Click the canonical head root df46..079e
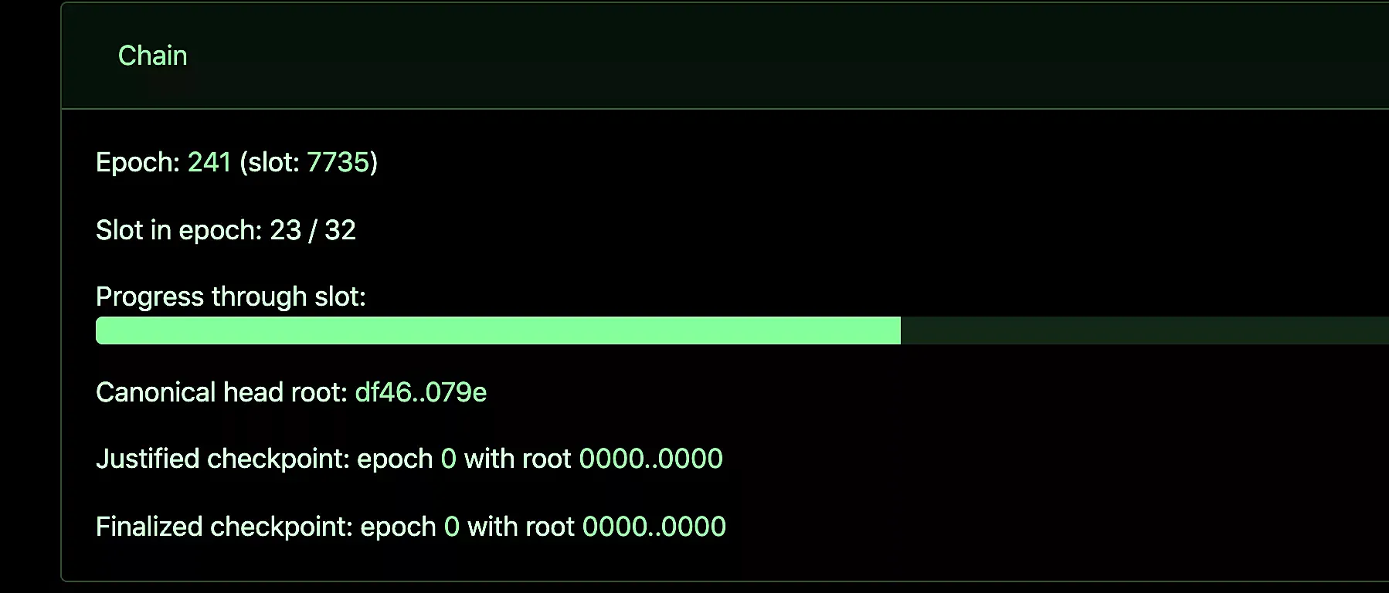The image size is (1389, 593). tap(421, 392)
